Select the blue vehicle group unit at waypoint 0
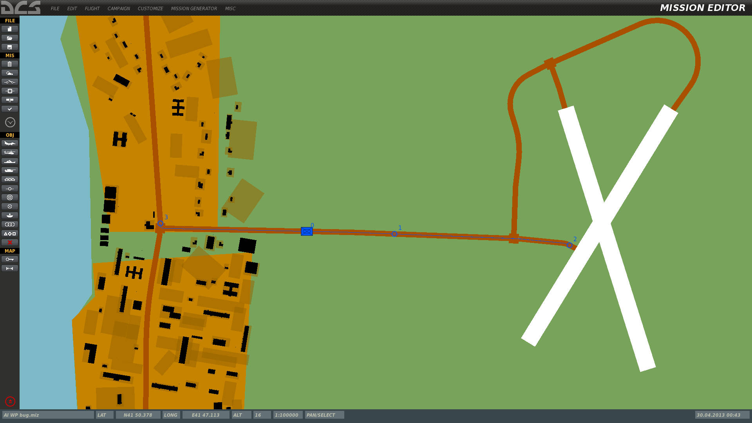Viewport: 752px width, 423px height. click(x=307, y=231)
